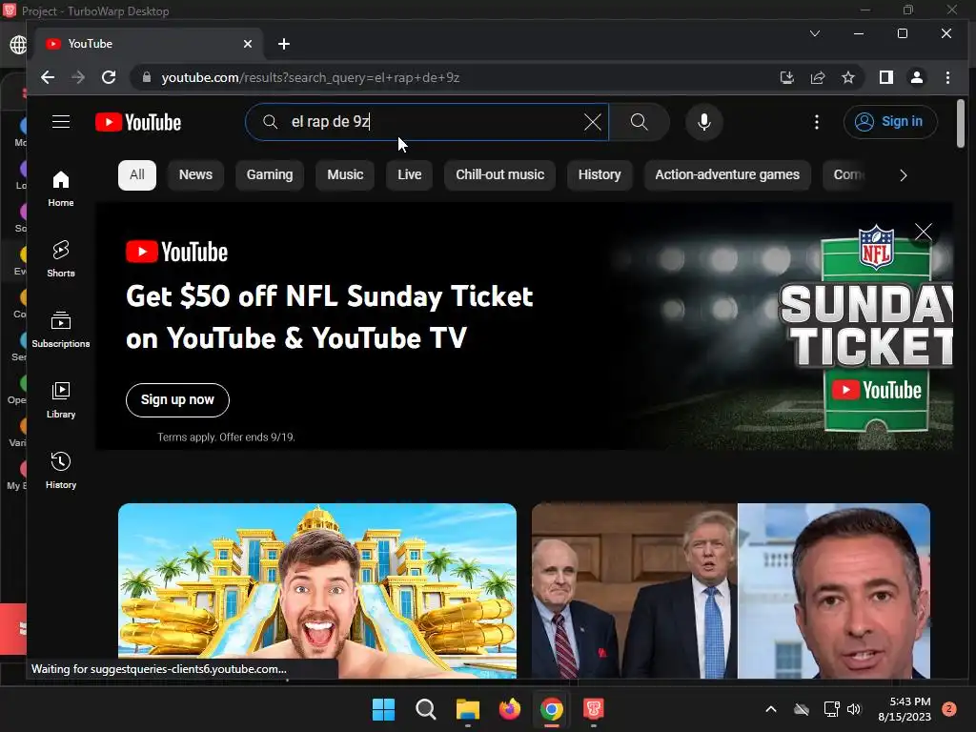Reload the page with refresh icon
The width and height of the screenshot is (976, 732).
(109, 77)
